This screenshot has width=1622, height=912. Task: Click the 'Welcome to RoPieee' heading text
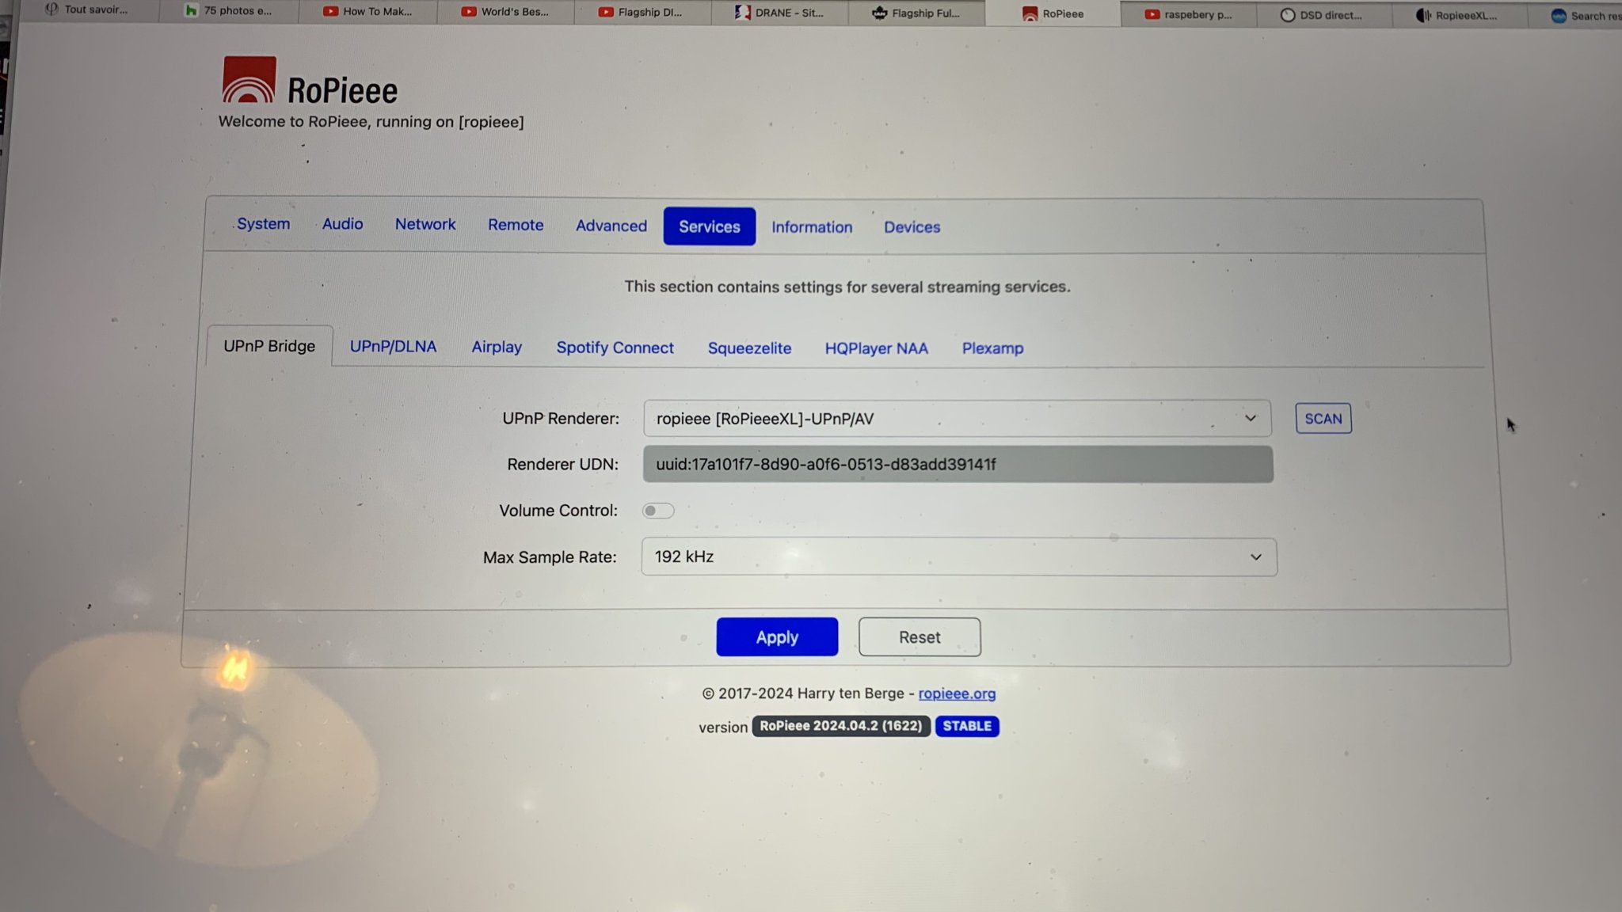point(371,122)
